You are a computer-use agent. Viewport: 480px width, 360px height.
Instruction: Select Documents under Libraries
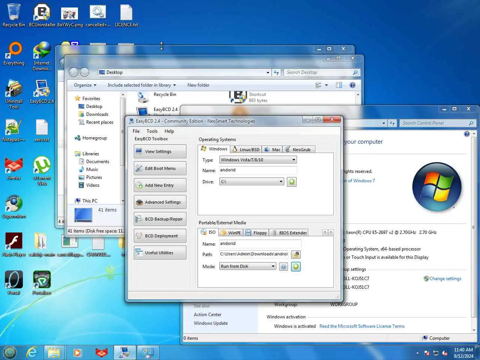(x=97, y=162)
